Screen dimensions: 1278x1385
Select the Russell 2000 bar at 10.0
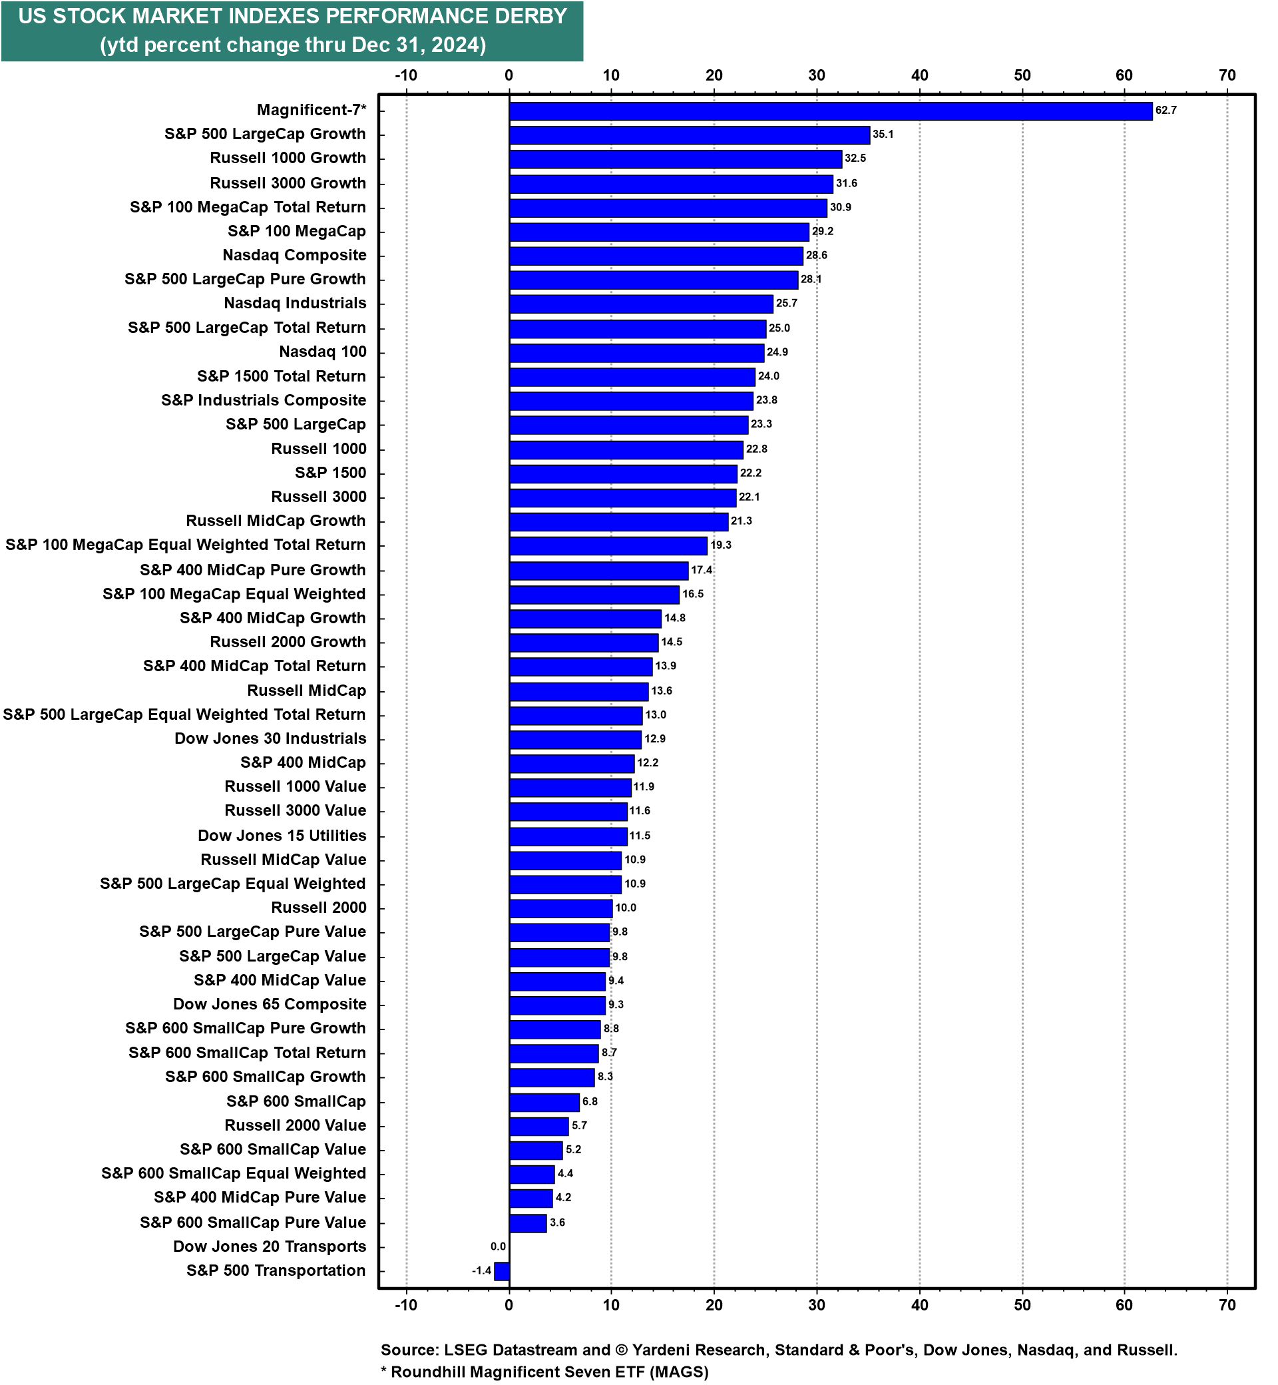[540, 904]
